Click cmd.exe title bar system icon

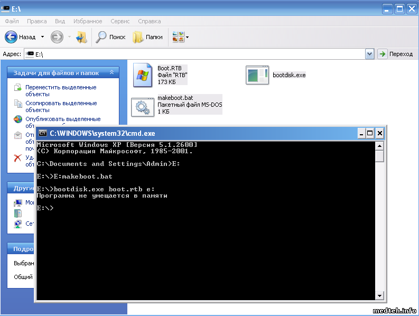pos(43,133)
